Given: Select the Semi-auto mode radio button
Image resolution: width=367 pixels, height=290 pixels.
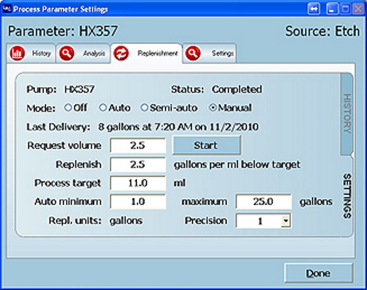Looking at the screenshot, I should point(144,107).
